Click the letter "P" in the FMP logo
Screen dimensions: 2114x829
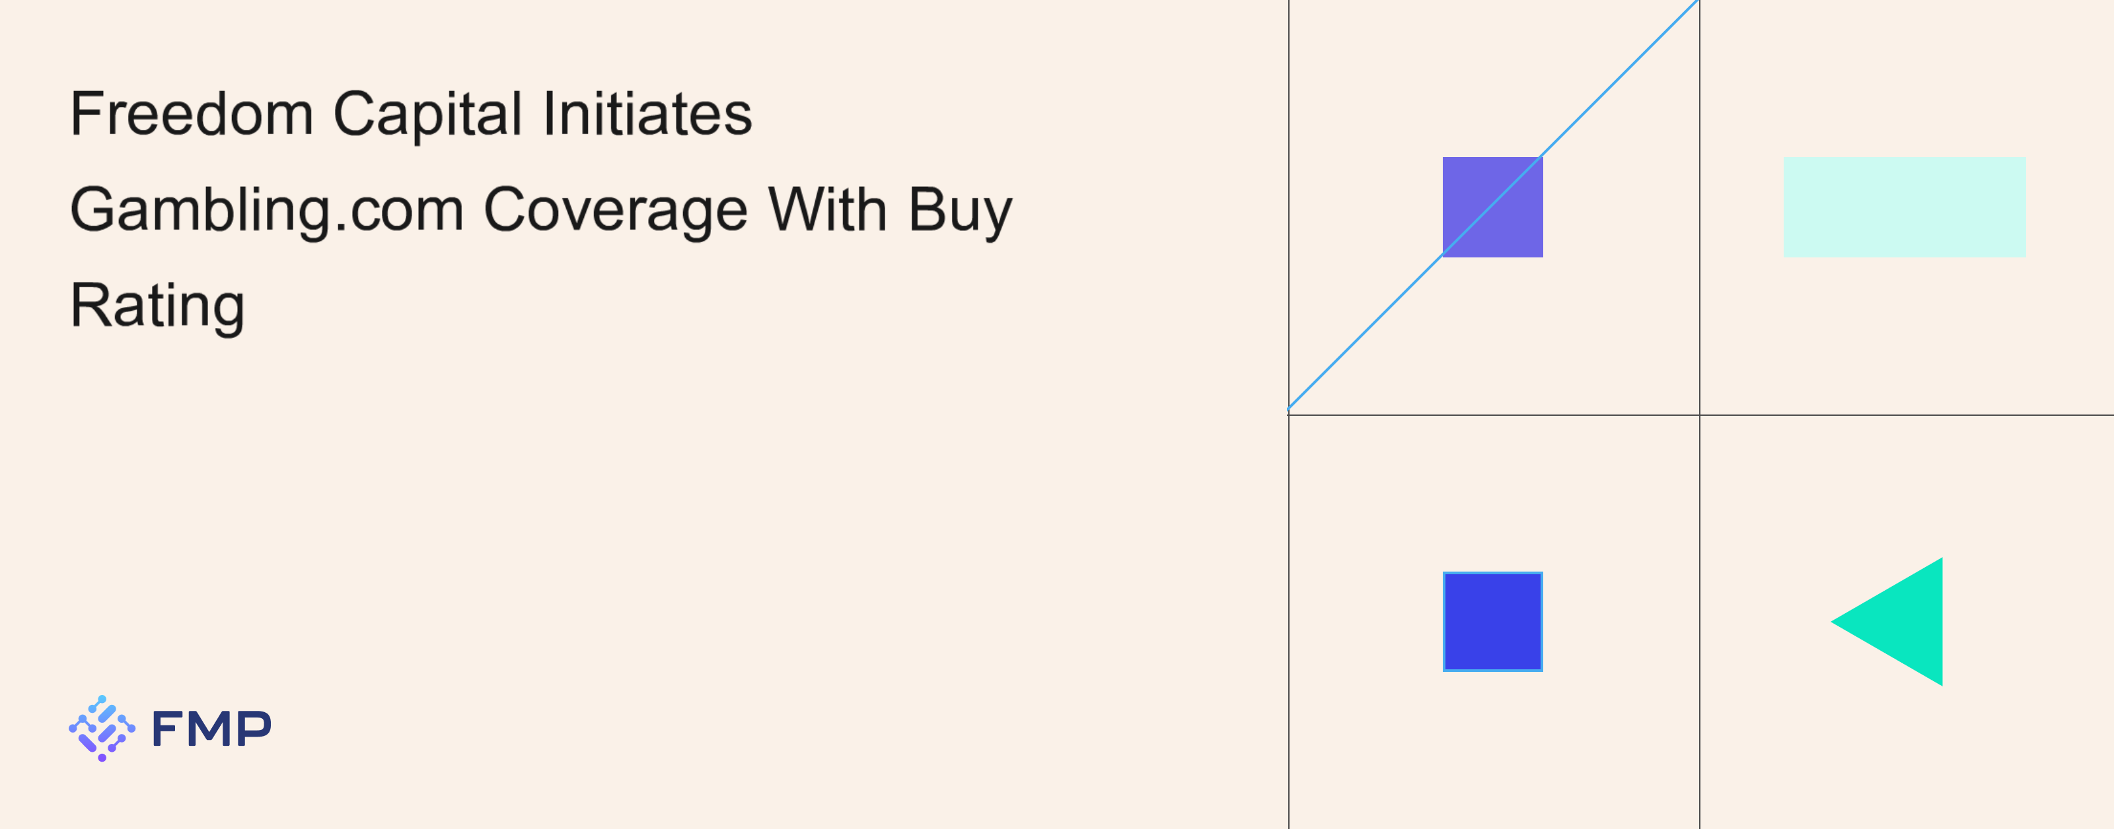[x=252, y=729]
